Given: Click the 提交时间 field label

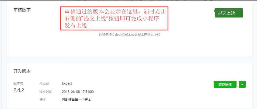Looking at the screenshot, I should point(46,92).
